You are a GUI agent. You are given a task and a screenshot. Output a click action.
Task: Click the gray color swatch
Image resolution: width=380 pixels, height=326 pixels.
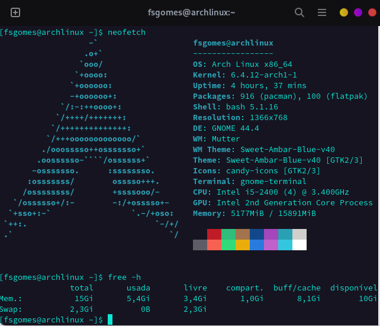point(200,245)
